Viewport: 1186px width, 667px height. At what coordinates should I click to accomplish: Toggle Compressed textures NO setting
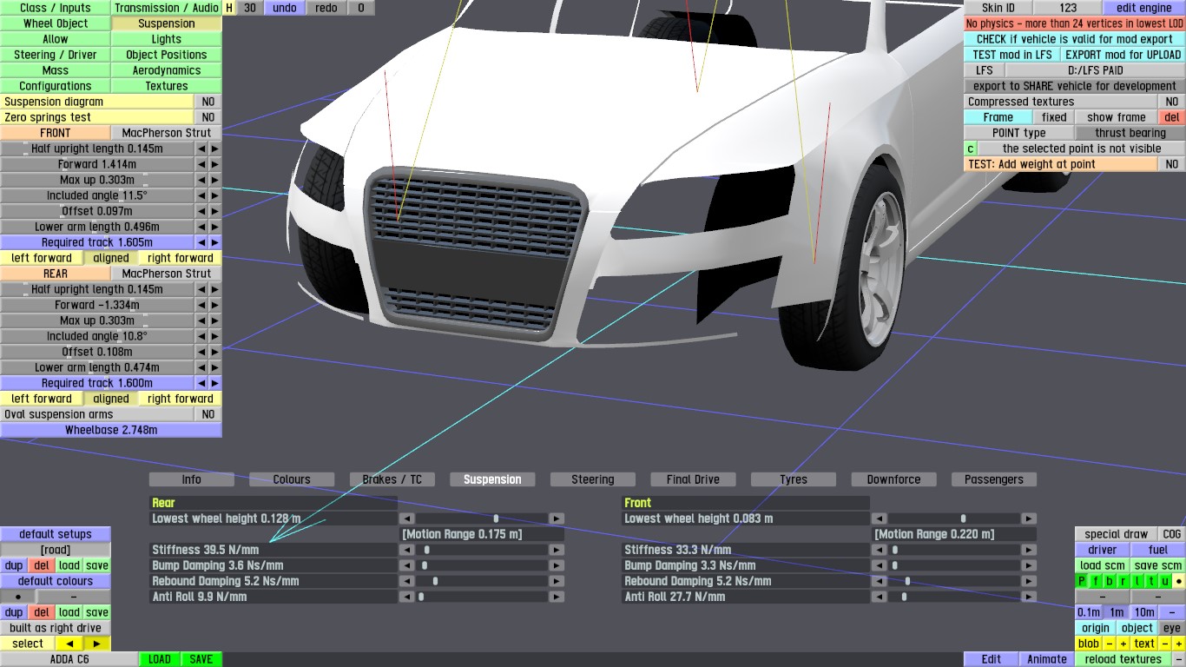pos(1172,102)
